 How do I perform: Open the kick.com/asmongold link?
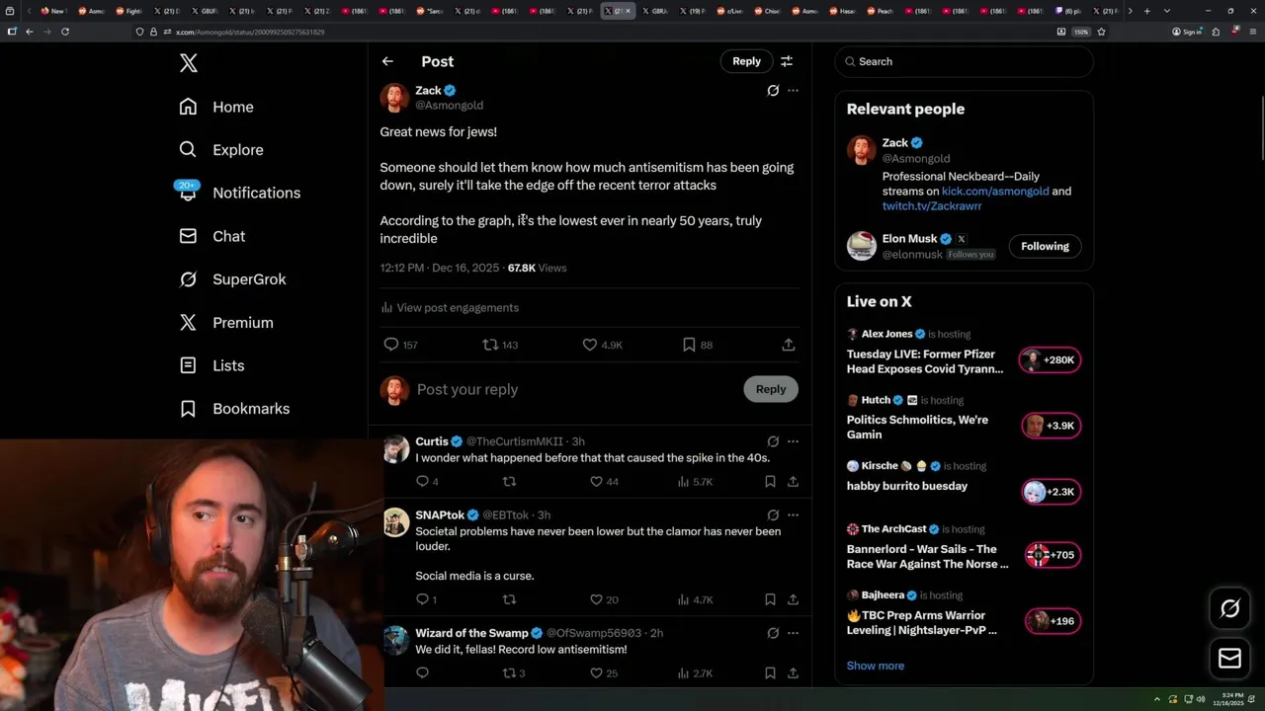(995, 192)
